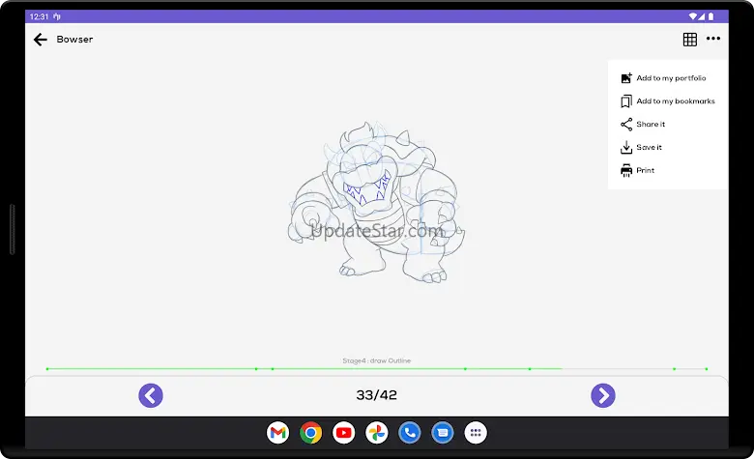754x459 pixels.
Task: Open YouTube from the dock
Action: pyautogui.click(x=344, y=433)
